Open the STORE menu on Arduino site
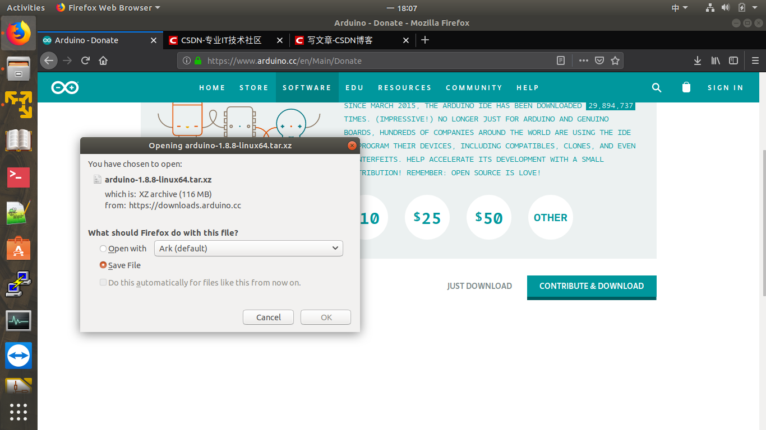This screenshot has width=766, height=430. (254, 87)
